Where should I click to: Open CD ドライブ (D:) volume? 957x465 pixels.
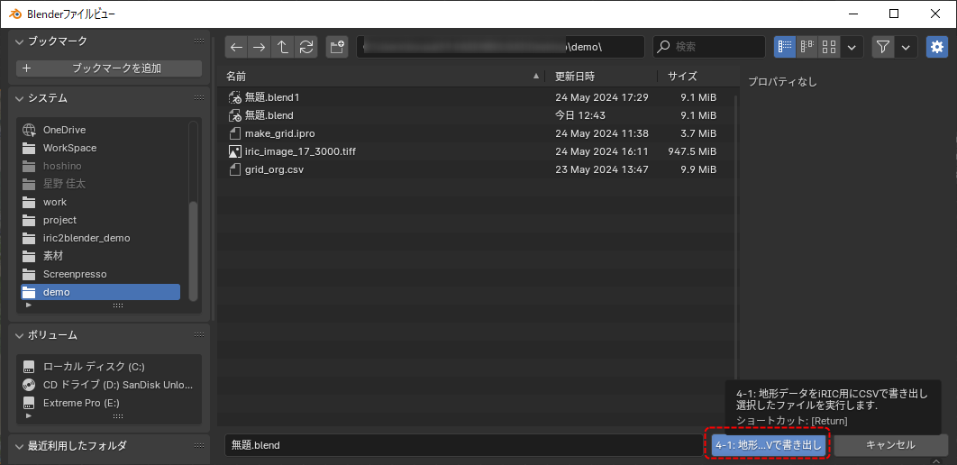click(110, 385)
